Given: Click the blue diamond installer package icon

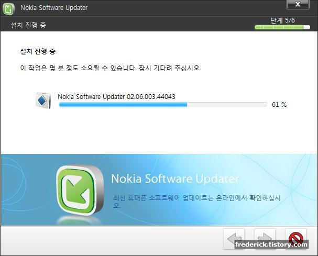Looking at the screenshot, I should (43, 101).
